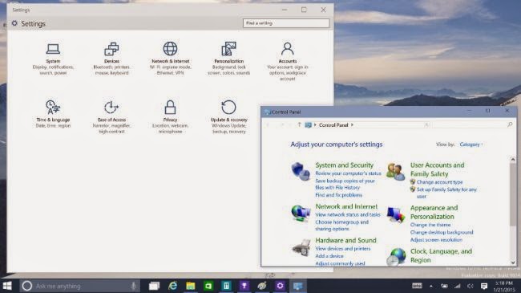Screen dimensions: 521x293
Task: Open the System settings category
Action: click(x=53, y=59)
